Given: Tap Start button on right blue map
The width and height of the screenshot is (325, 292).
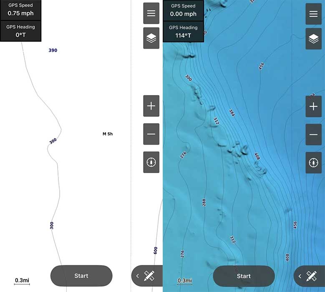Looking at the screenshot, I should pyautogui.click(x=244, y=276).
